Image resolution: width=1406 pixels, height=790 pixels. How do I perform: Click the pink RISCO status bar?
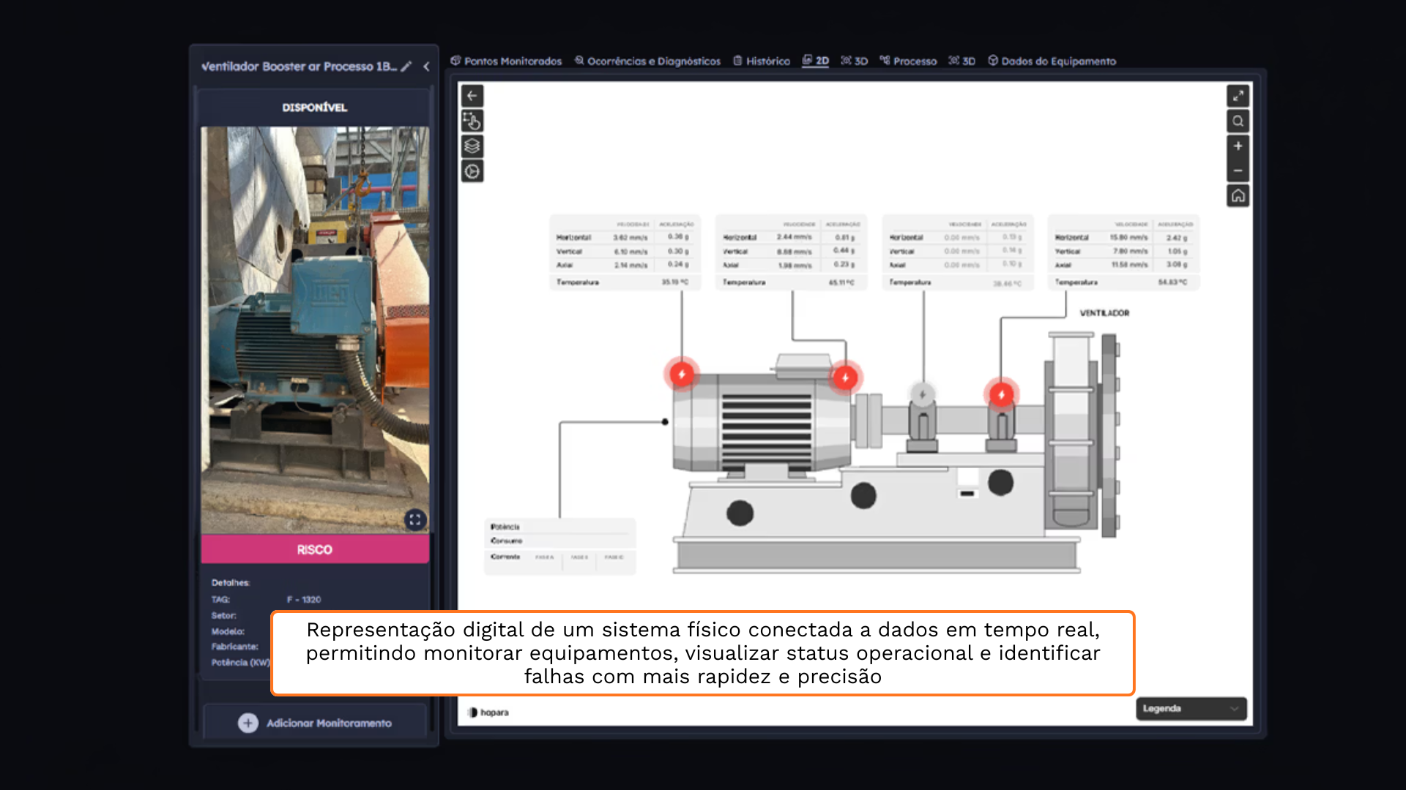[x=315, y=549]
